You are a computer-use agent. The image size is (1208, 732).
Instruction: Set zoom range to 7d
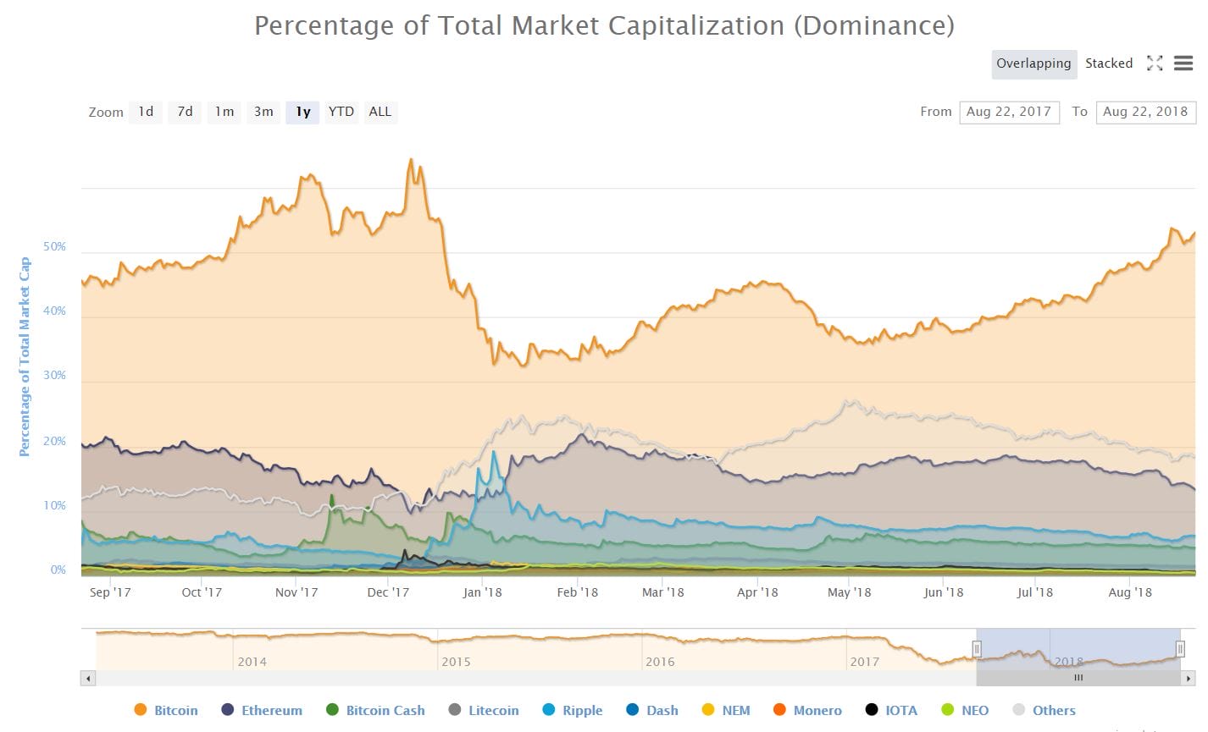tap(185, 112)
